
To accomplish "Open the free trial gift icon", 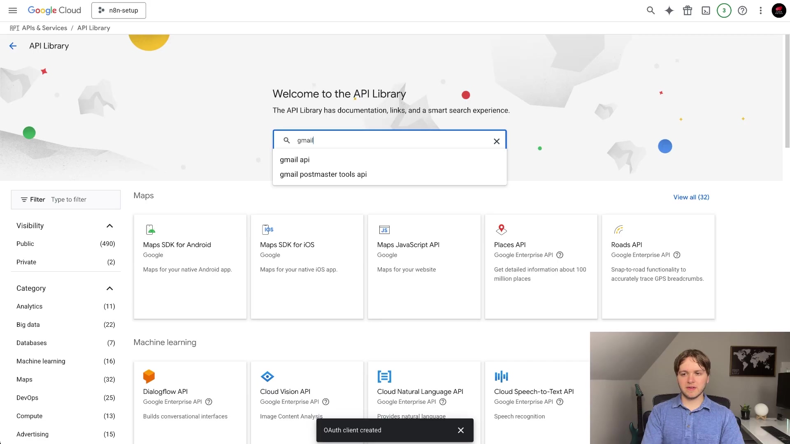I will pyautogui.click(x=688, y=10).
